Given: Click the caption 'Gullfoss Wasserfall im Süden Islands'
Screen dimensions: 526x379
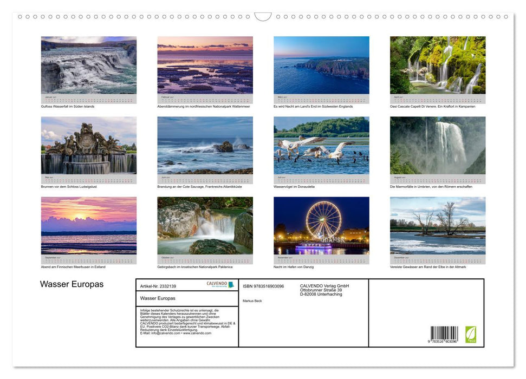Looking at the screenshot, I should tap(68, 106).
